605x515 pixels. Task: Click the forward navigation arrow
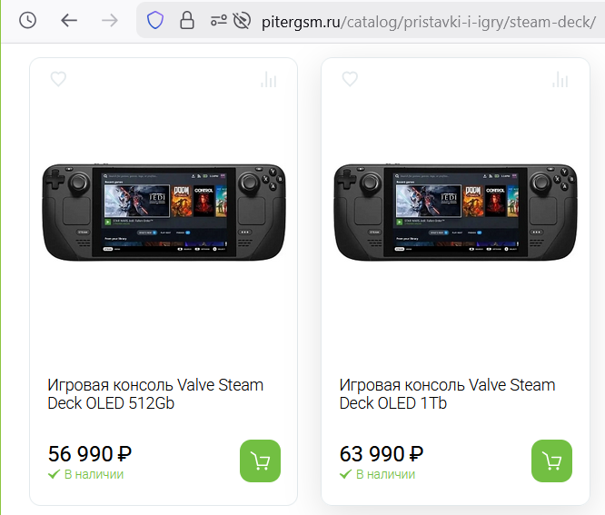click(x=110, y=20)
